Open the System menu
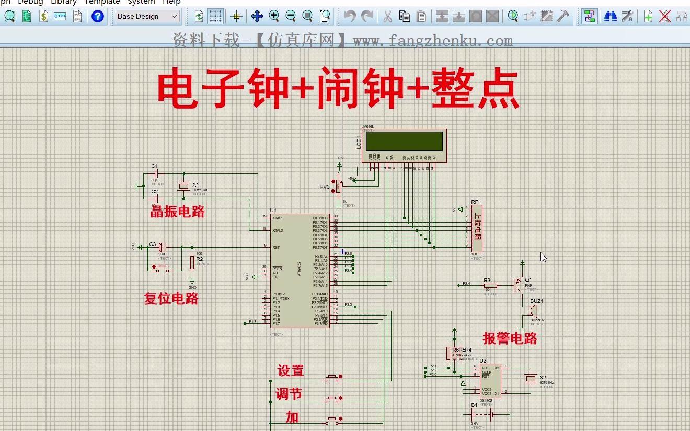The image size is (690, 431). tap(141, 2)
